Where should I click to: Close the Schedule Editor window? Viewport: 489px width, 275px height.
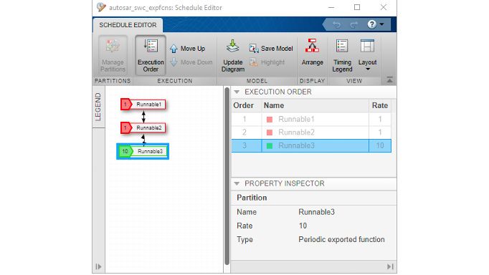tap(384, 7)
